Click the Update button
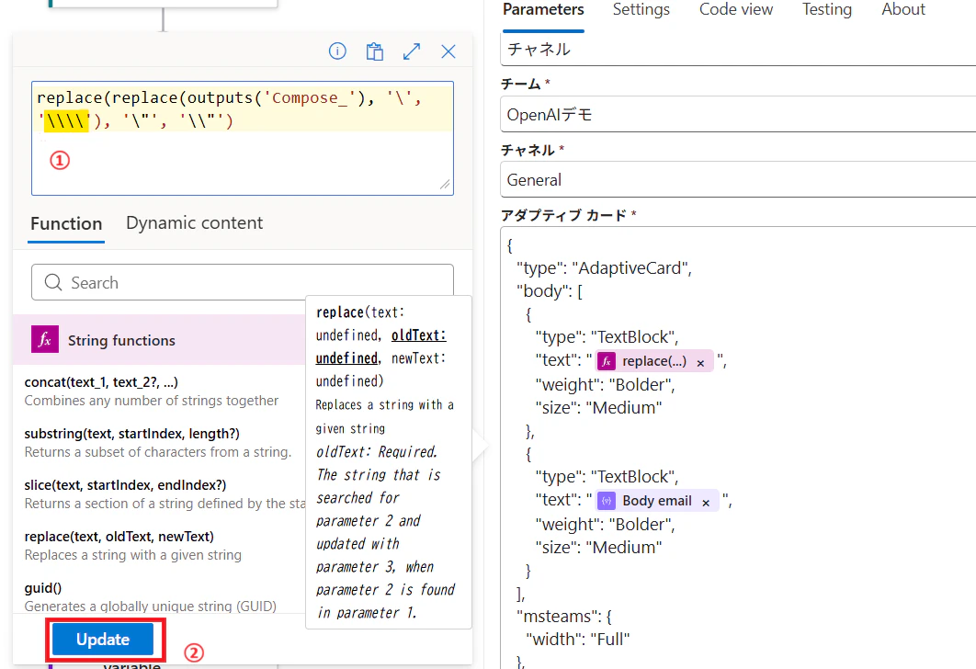 point(103,639)
